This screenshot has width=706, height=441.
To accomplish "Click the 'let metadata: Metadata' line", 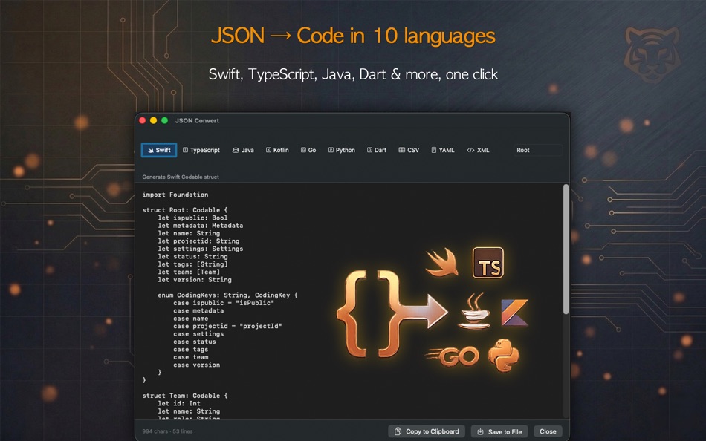I will click(x=201, y=226).
